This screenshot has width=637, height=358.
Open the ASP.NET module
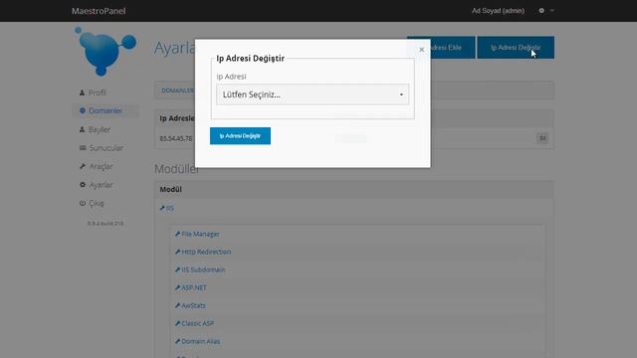pos(194,287)
